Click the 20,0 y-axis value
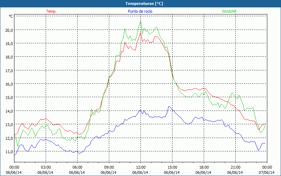This screenshot has height=176, width=281. pos(9,30)
